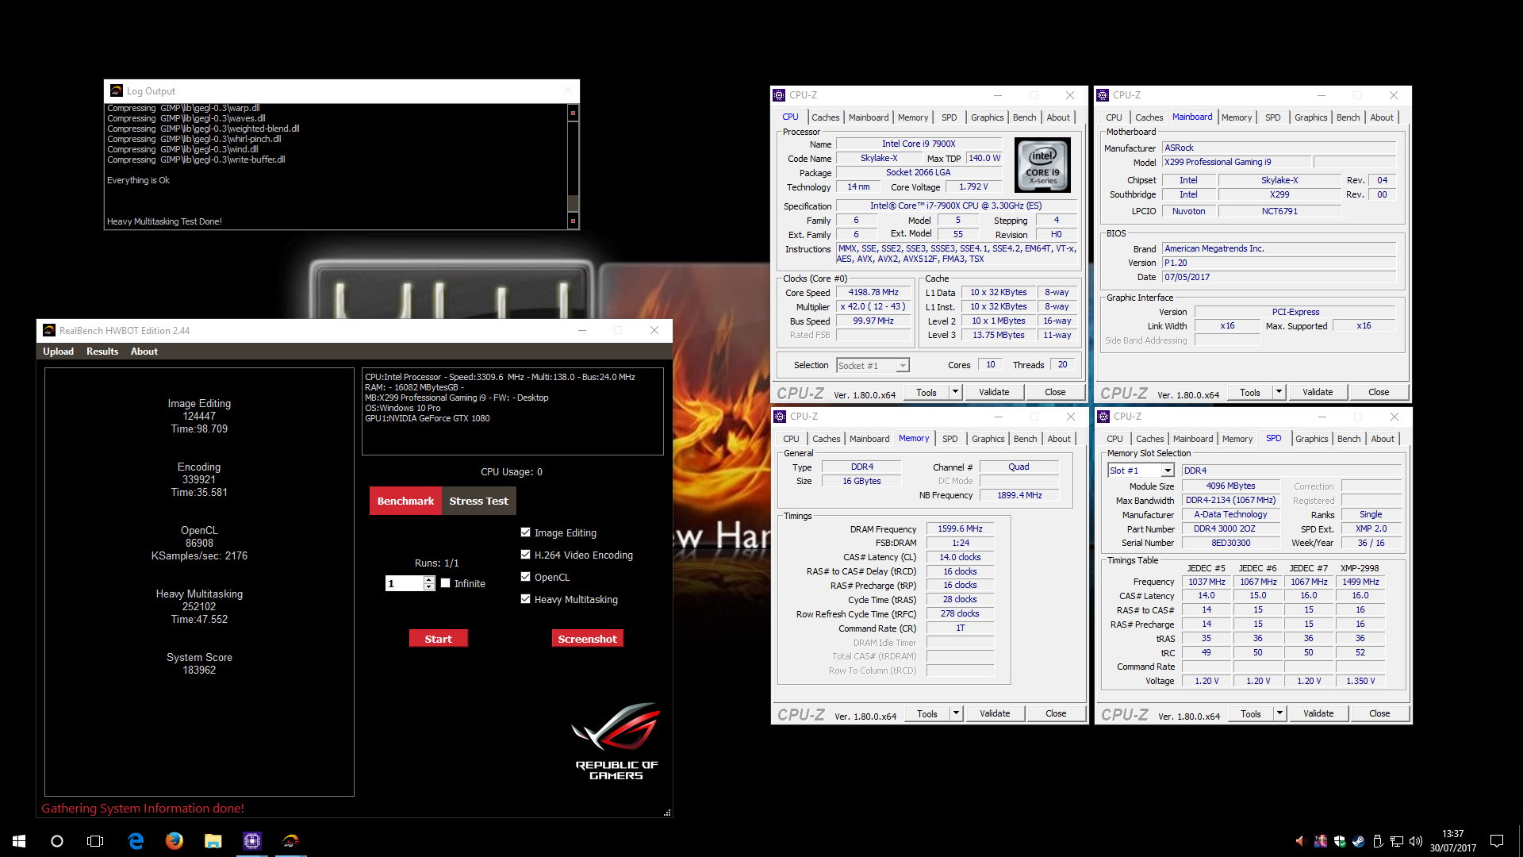Click the Runs number input field
This screenshot has width=1523, height=857.
pos(405,584)
